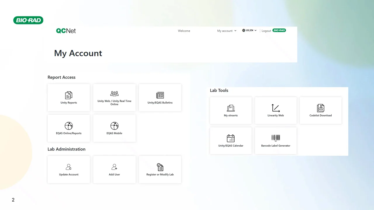Open the Update Account user icon
This screenshot has height=210, width=374.
[69, 167]
